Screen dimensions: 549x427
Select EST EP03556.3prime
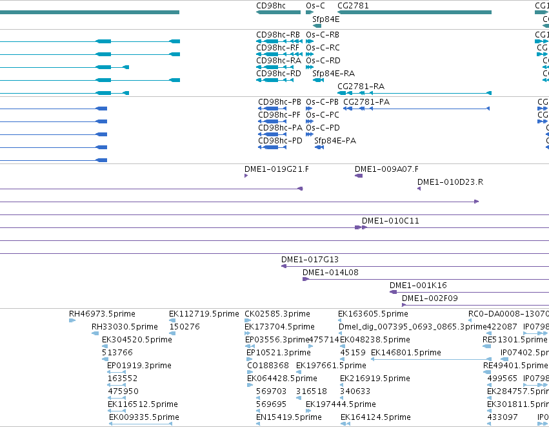pyautogui.click(x=277, y=340)
